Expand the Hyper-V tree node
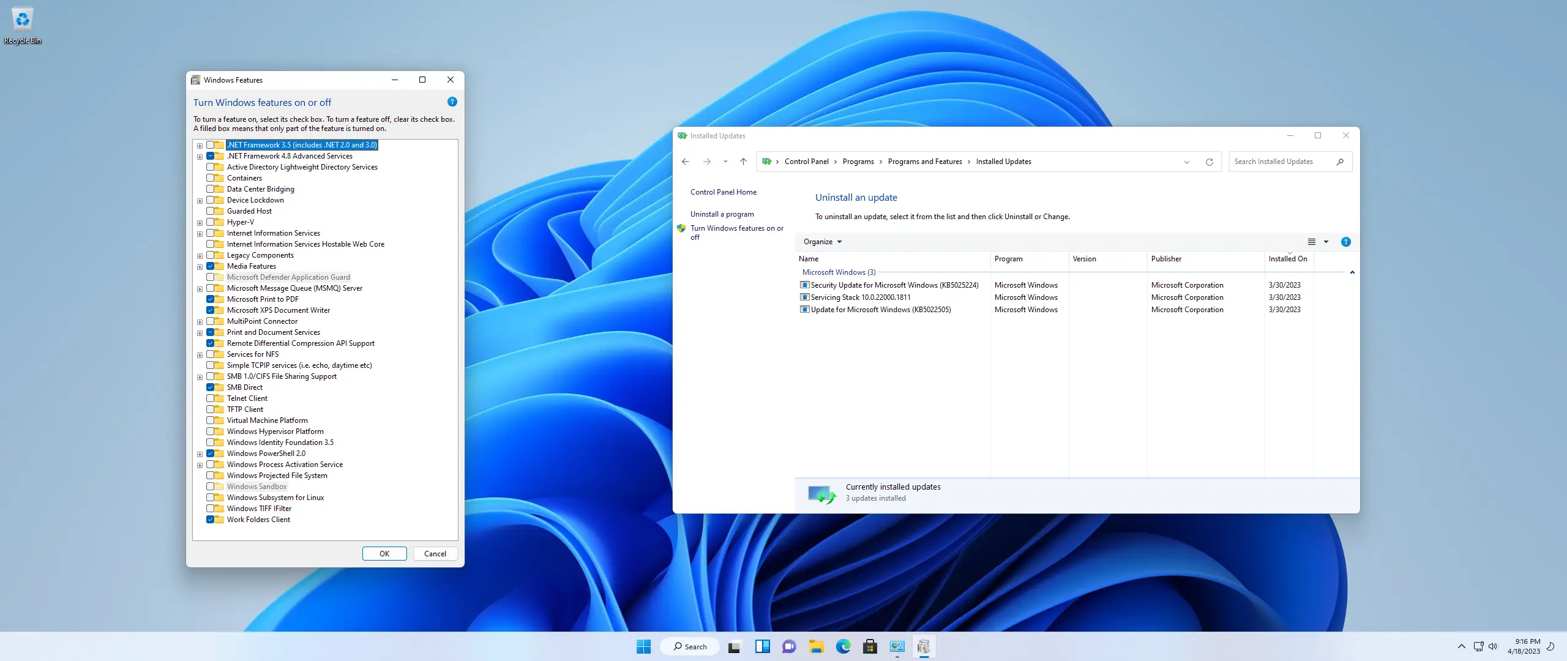 coord(200,223)
